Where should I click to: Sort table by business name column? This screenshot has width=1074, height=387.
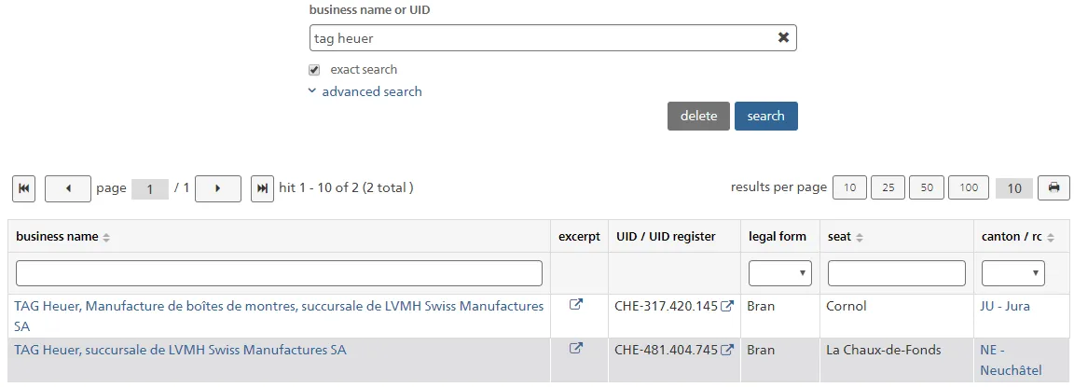(x=106, y=237)
